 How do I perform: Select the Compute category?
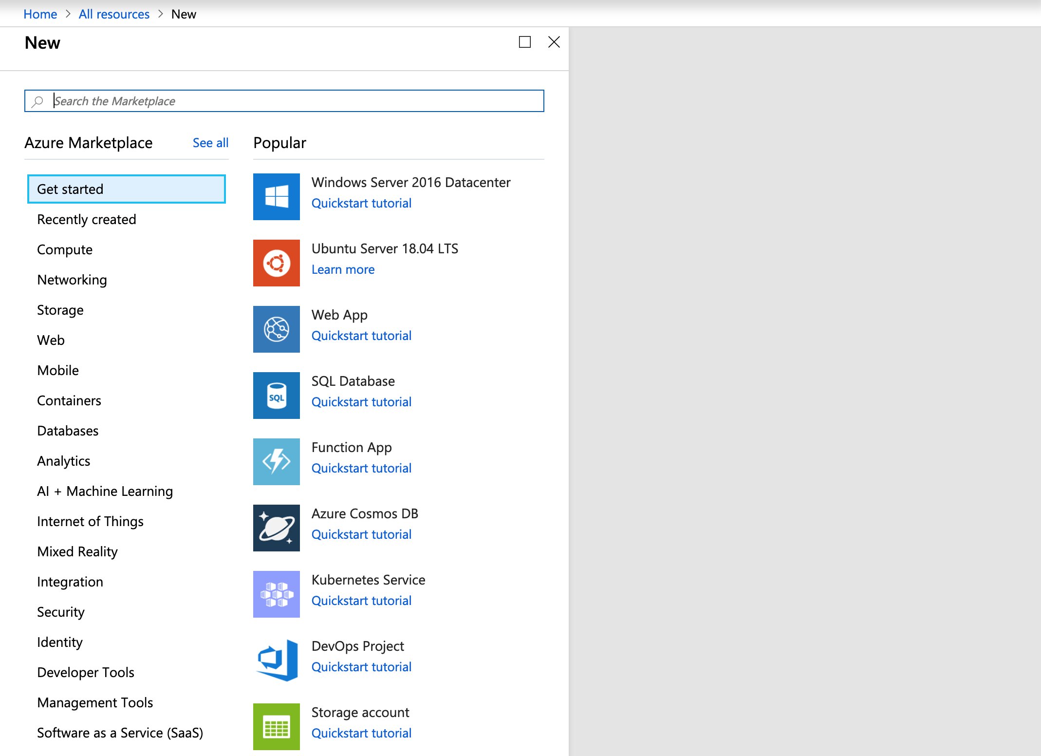[x=65, y=249]
